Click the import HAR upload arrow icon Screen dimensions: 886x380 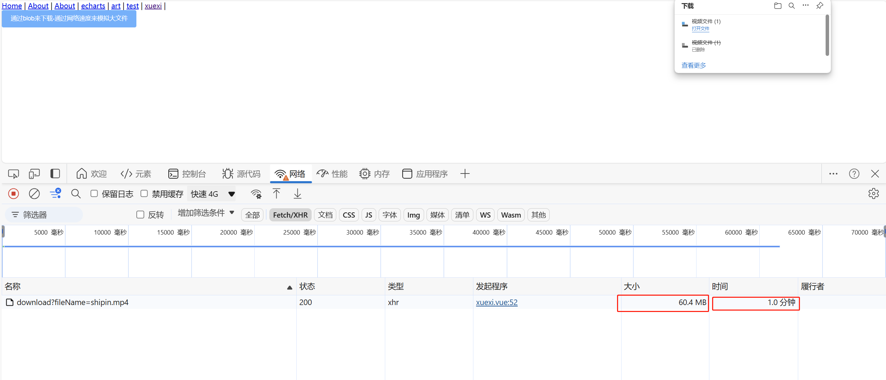click(x=276, y=194)
